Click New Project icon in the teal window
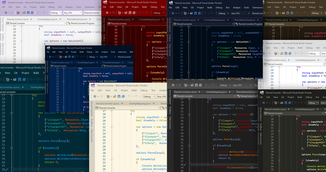 [x=8, y=79]
